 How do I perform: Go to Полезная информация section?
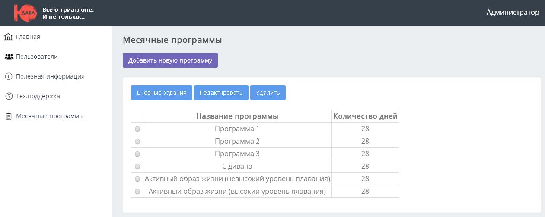[x=50, y=76]
